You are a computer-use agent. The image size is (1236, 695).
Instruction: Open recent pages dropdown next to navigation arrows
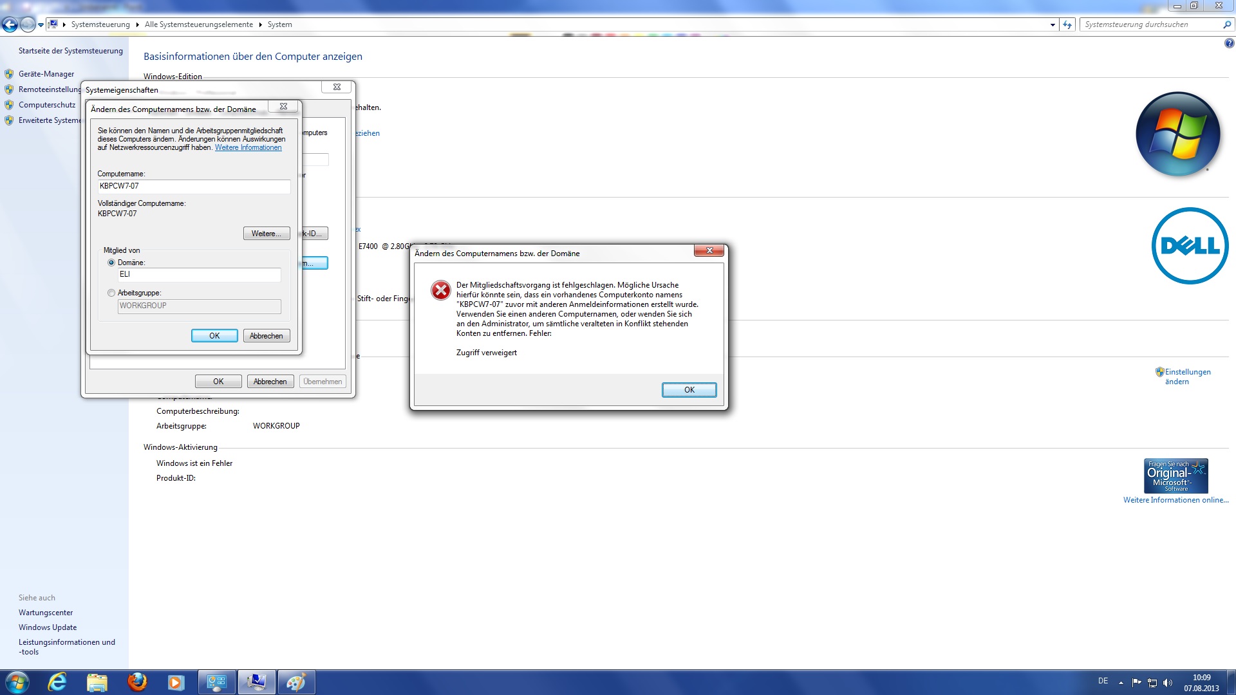click(41, 25)
